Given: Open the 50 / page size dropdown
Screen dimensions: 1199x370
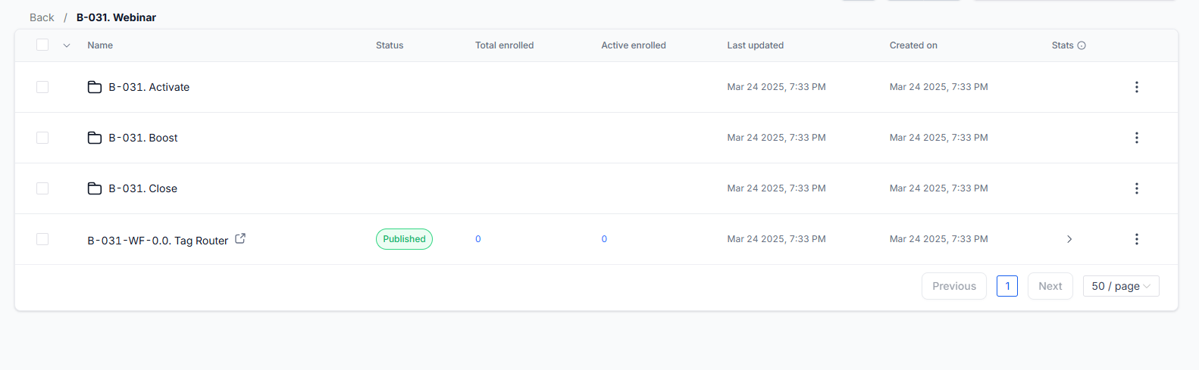Looking at the screenshot, I should click(1121, 286).
